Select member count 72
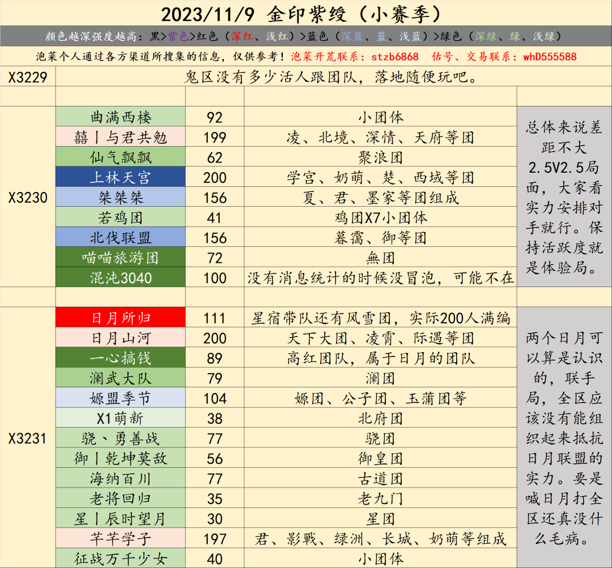Viewport: 612px width, 568px height. (215, 258)
